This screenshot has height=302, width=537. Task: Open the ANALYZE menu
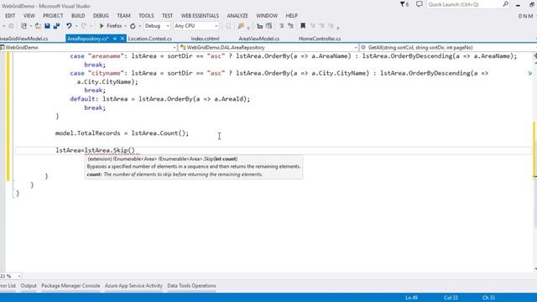(237, 16)
